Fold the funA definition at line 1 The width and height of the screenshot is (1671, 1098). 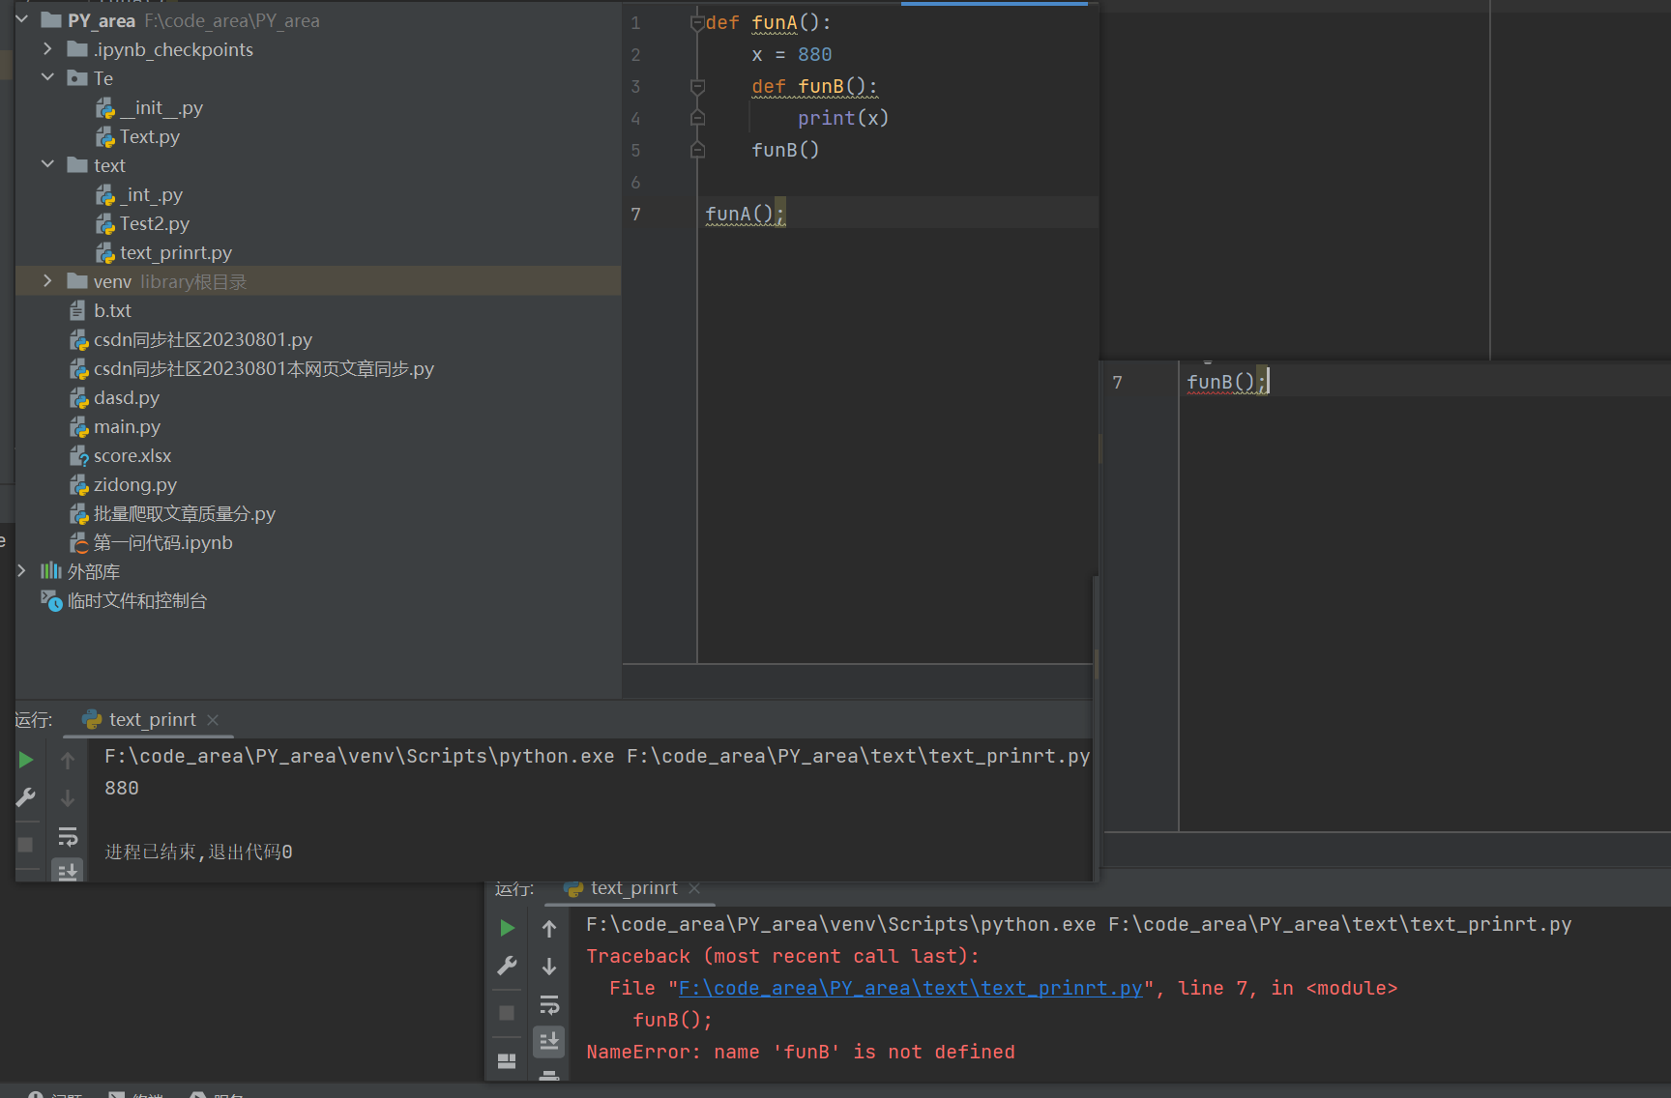click(697, 22)
